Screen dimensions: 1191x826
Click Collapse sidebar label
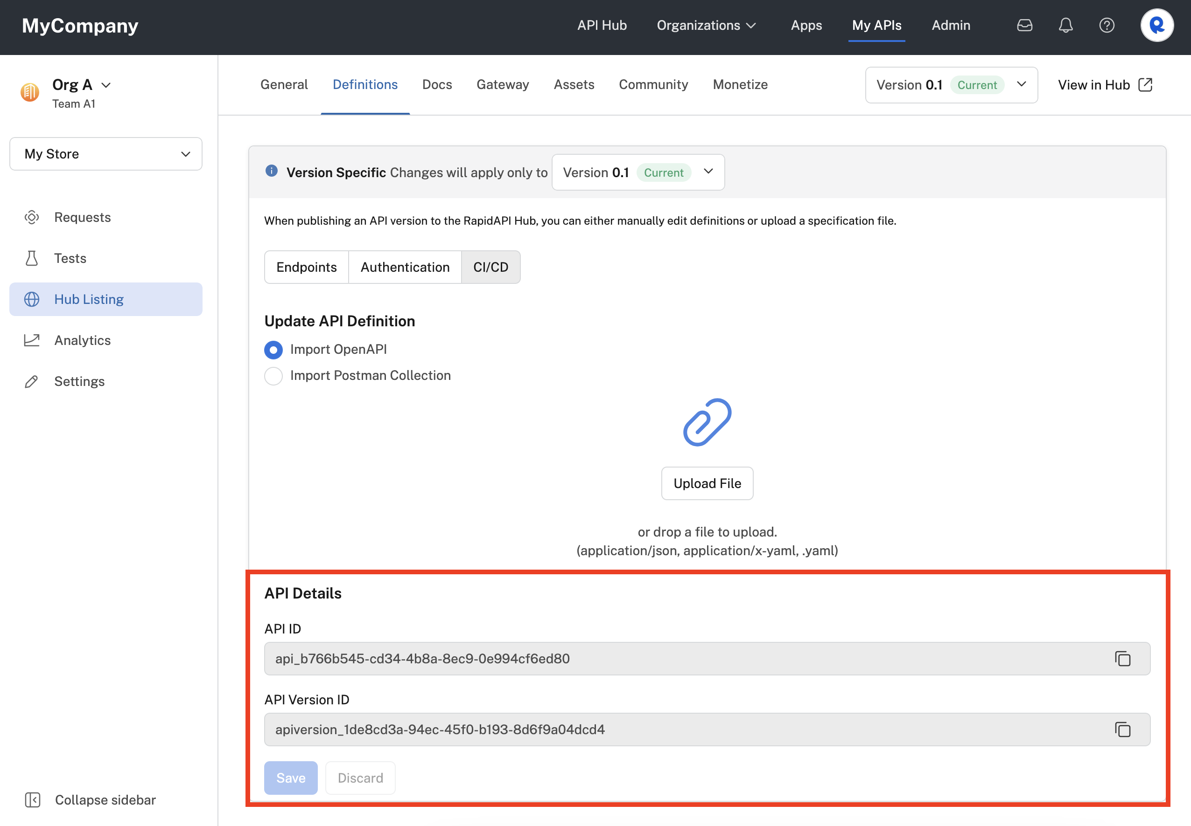coord(105,799)
